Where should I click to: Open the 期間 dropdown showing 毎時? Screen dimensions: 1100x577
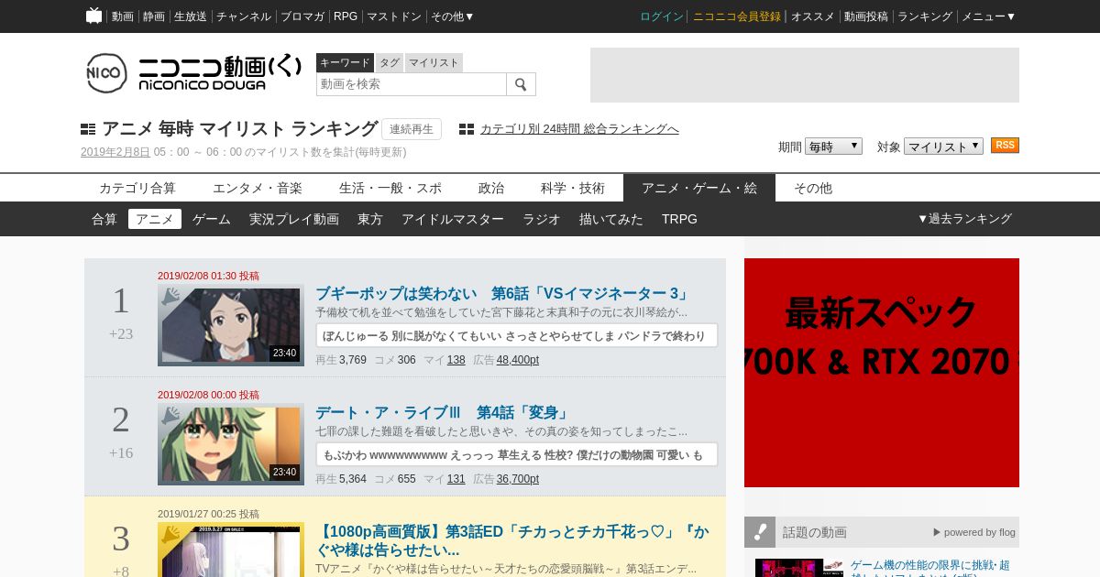[833, 147]
